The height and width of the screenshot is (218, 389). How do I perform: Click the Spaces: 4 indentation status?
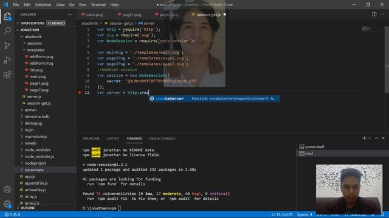[x=305, y=214]
